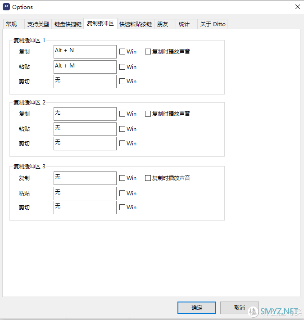Select the 复制缓冲区 tab
This screenshot has width=304, height=320.
point(100,23)
